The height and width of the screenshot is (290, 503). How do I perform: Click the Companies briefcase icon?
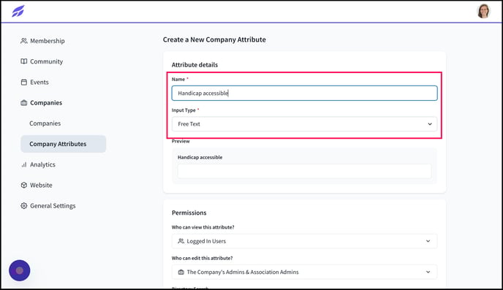23,102
